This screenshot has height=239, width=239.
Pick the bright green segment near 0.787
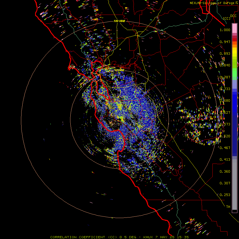pyautogui.click(x=234, y=72)
